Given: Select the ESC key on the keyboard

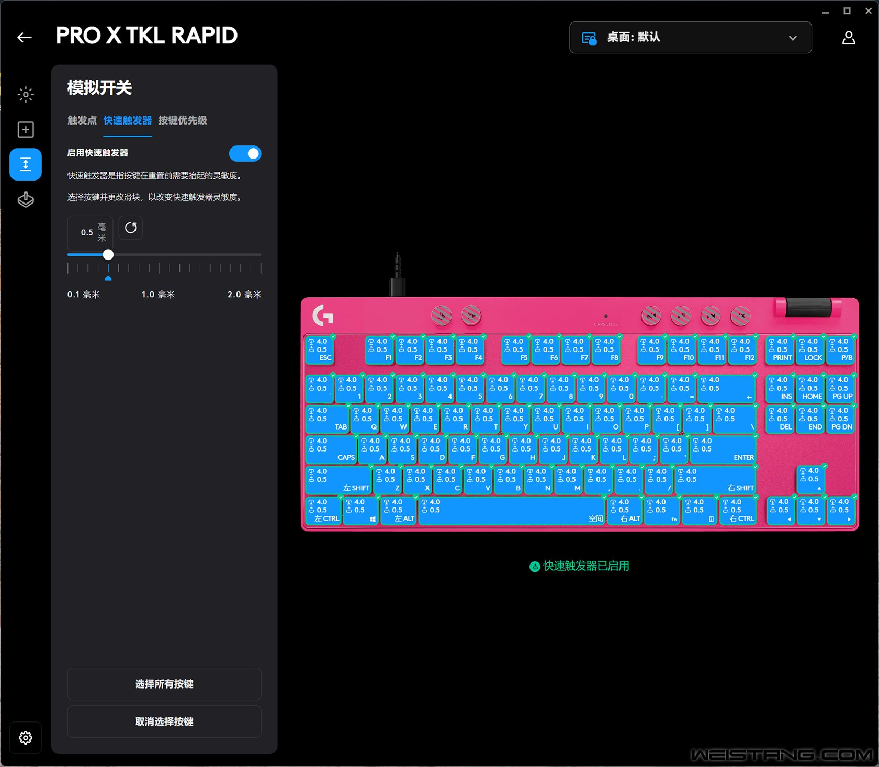Looking at the screenshot, I should coord(319,350).
